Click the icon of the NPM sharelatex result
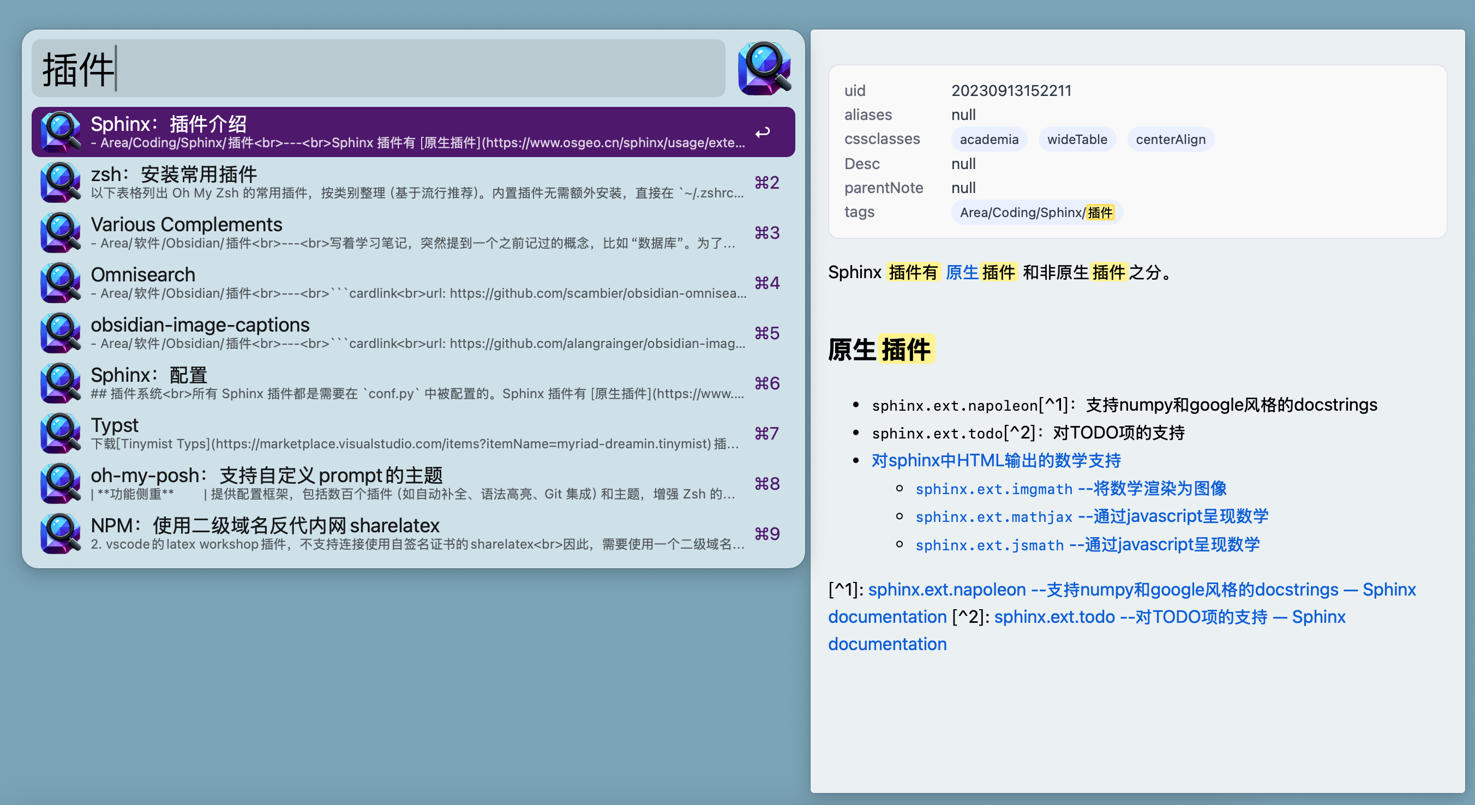 point(60,533)
